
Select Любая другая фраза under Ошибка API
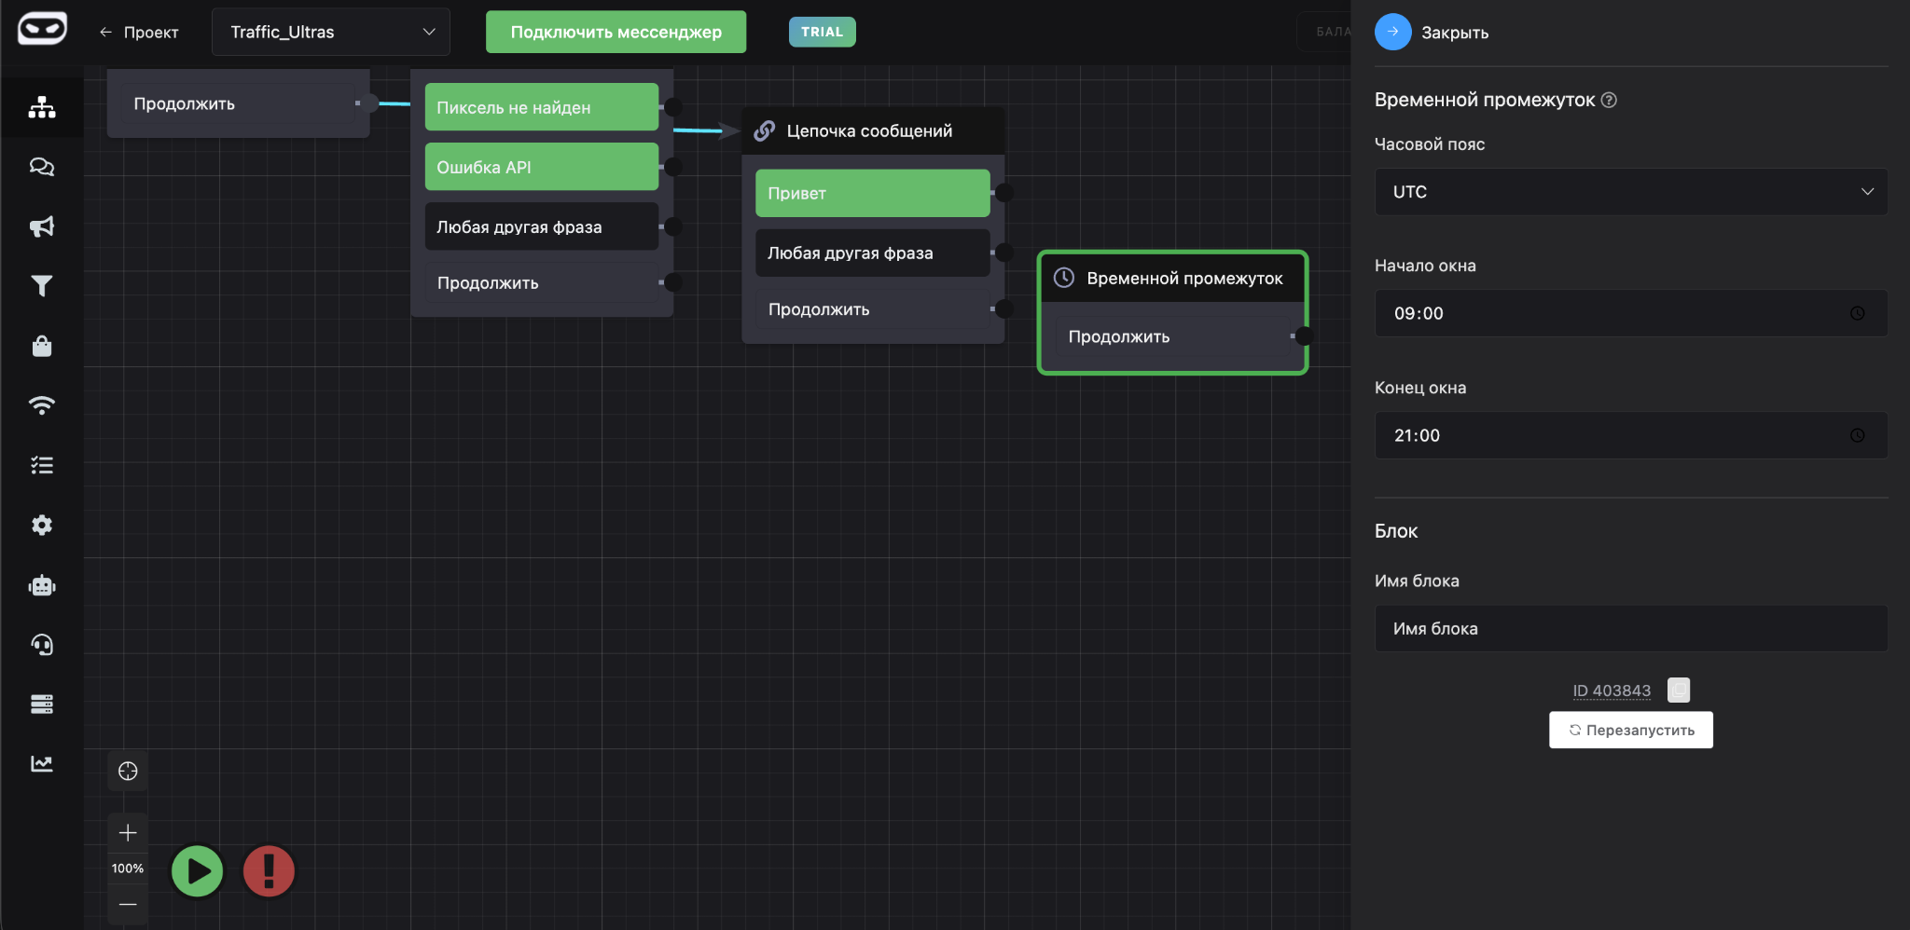point(542,226)
